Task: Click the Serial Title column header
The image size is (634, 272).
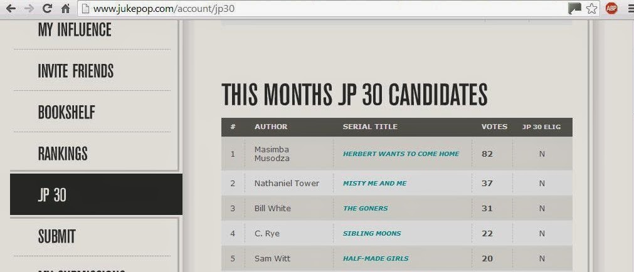Action: point(370,127)
